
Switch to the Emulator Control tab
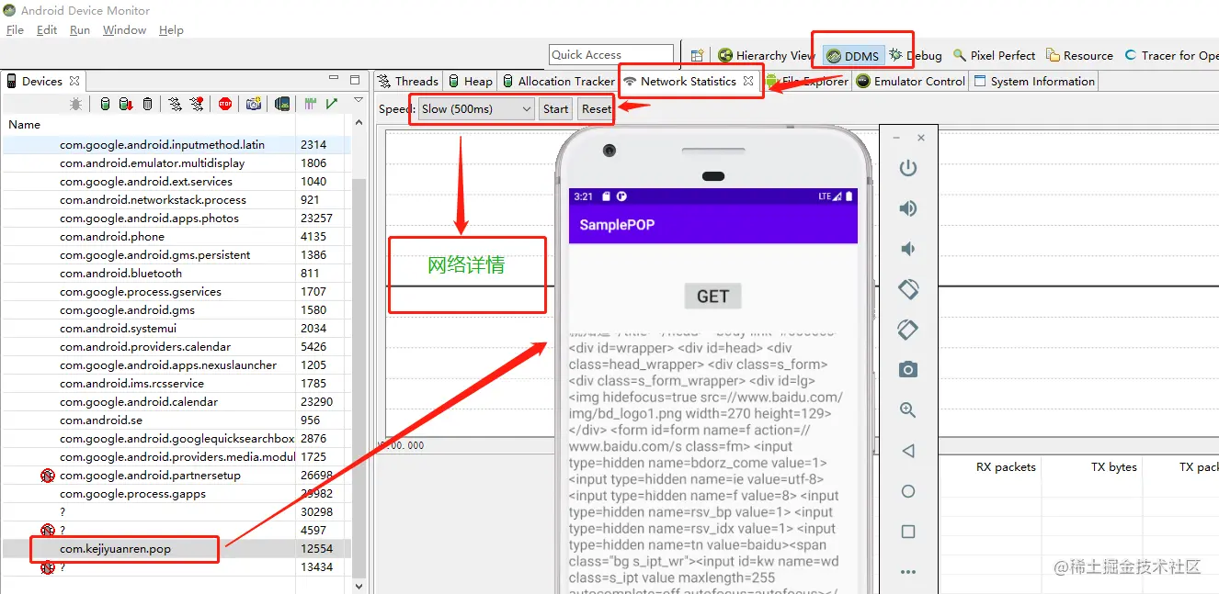pyautogui.click(x=911, y=81)
